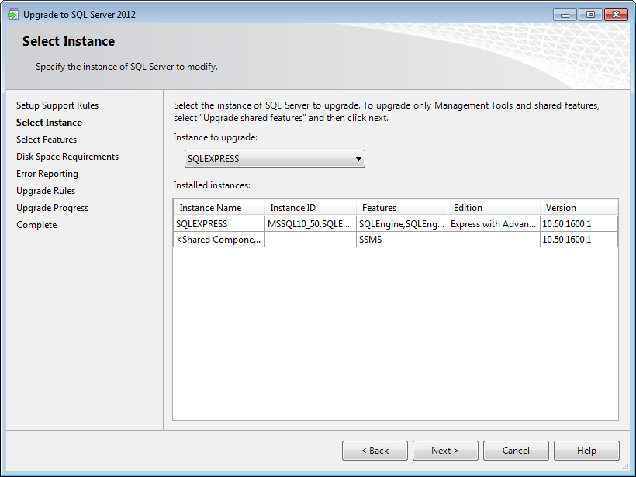Sort by Instance ID column header
The image size is (636, 477).
310,208
